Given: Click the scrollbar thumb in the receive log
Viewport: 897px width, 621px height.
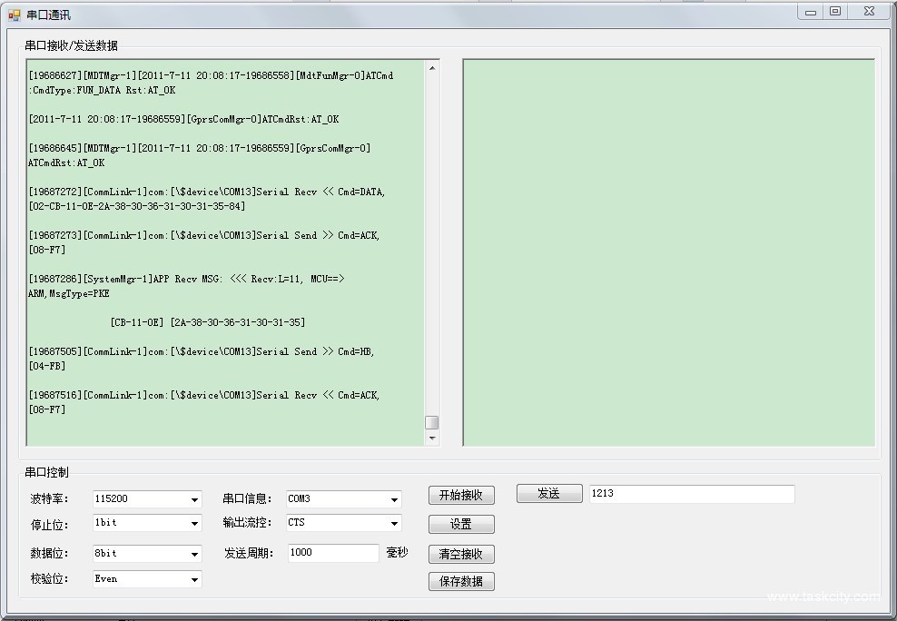Looking at the screenshot, I should [432, 422].
